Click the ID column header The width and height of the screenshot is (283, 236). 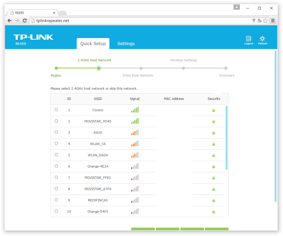(69, 99)
